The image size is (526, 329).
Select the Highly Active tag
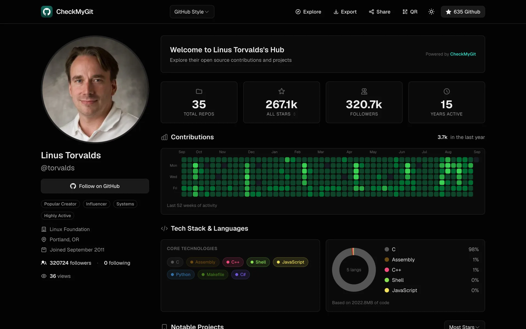tap(58, 216)
